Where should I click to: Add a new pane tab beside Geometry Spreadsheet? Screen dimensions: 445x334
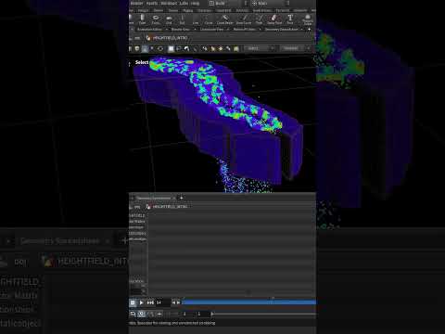pyautogui.click(x=182, y=198)
